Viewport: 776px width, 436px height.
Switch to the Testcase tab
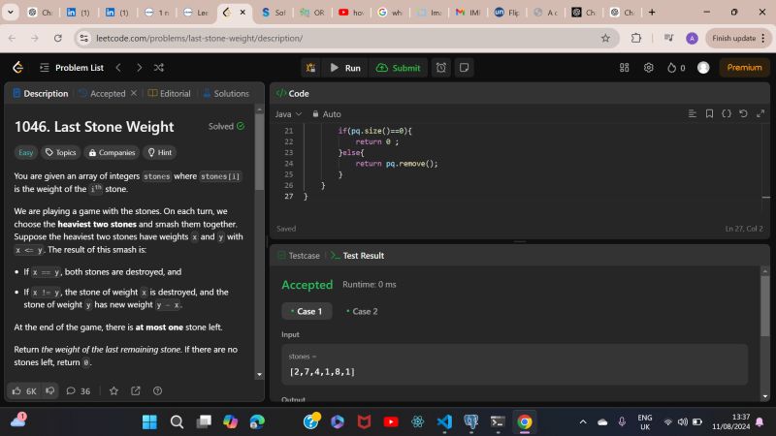(299, 256)
